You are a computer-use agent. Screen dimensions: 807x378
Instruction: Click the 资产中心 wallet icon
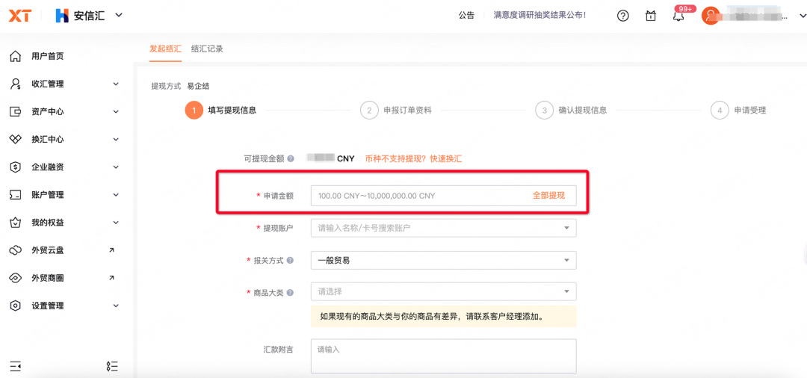point(16,111)
